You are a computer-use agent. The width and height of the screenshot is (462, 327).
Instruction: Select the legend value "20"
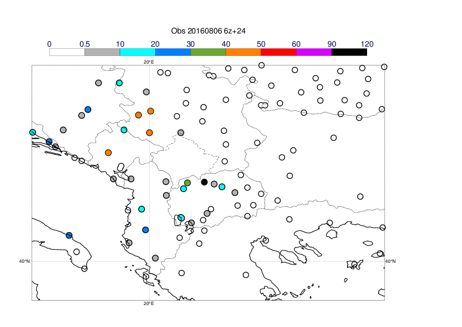[x=155, y=44]
